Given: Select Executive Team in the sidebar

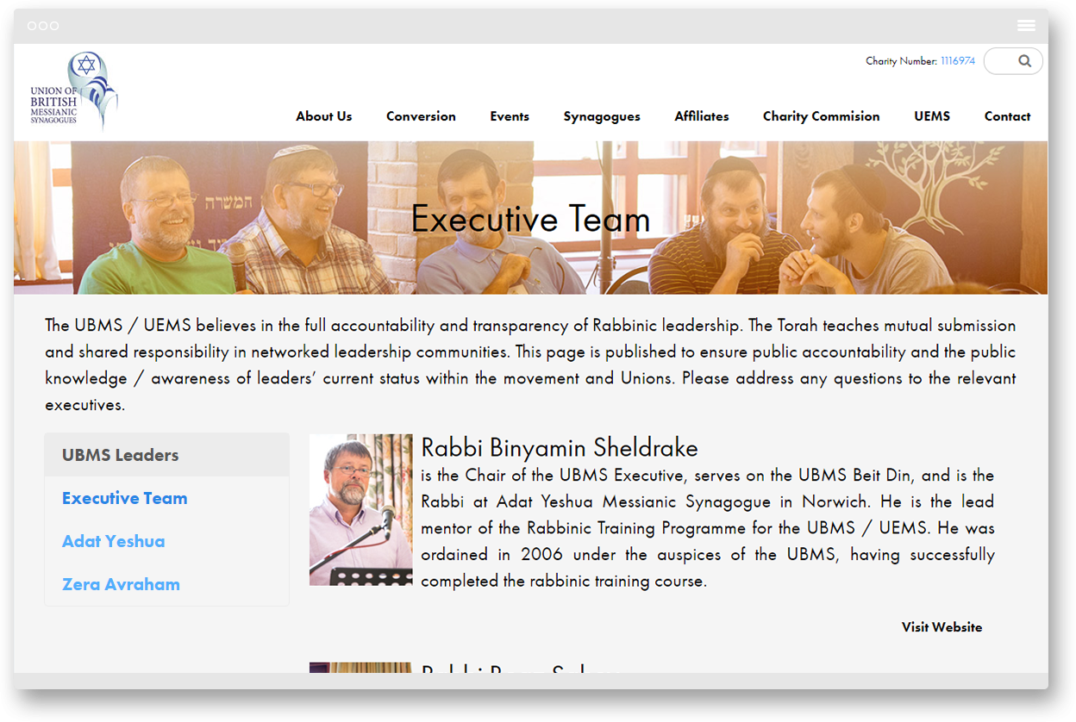Looking at the screenshot, I should pyautogui.click(x=124, y=498).
